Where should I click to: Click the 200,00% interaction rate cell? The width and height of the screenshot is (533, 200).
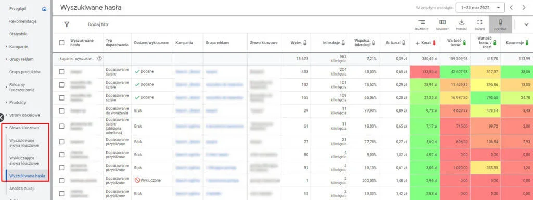point(364,181)
